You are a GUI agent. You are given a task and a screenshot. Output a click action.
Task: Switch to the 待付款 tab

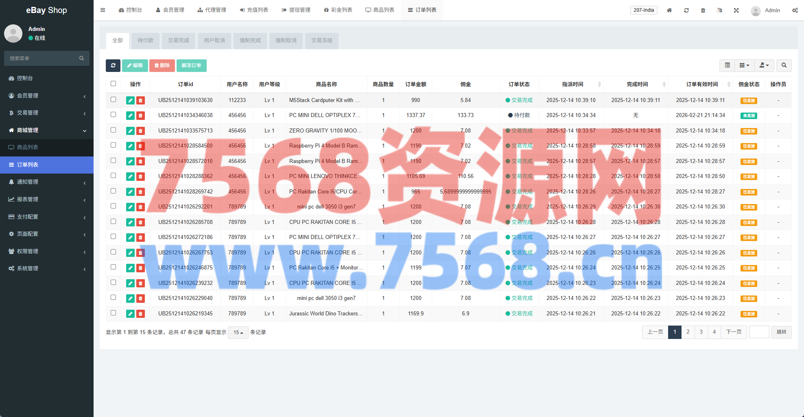pyautogui.click(x=145, y=41)
